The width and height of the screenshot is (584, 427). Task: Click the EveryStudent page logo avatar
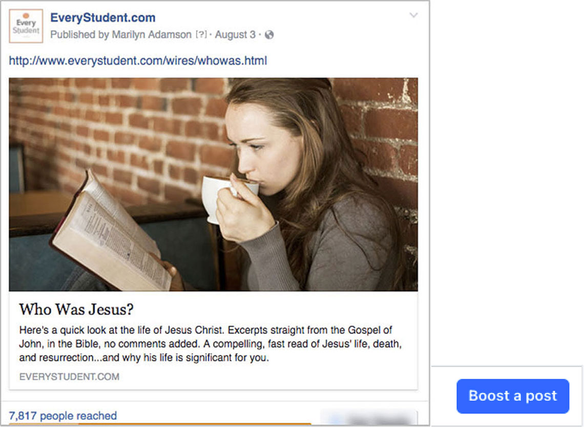(26, 26)
